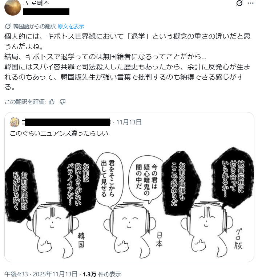This screenshot has height=280, width=258.
Task: Rate the translation with thumbs up
Action: coord(52,102)
